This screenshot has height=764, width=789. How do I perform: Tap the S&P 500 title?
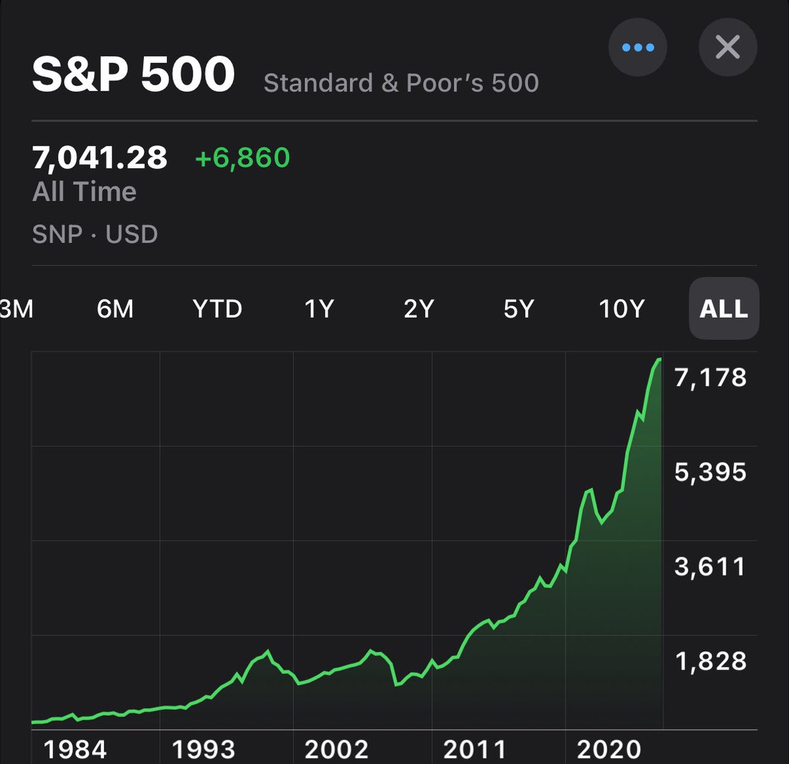[x=133, y=74]
